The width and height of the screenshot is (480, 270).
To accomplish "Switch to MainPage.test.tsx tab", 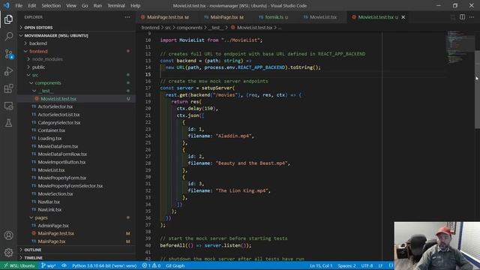I will [165, 17].
